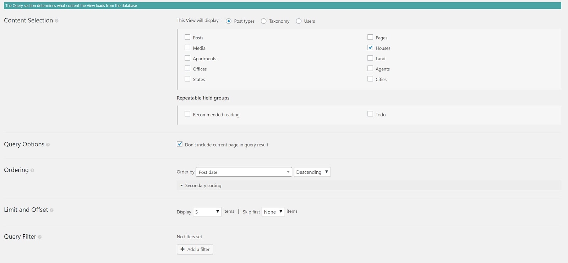Image resolution: width=568 pixels, height=263 pixels.
Task: Check the Agents post type box
Action: (x=370, y=69)
